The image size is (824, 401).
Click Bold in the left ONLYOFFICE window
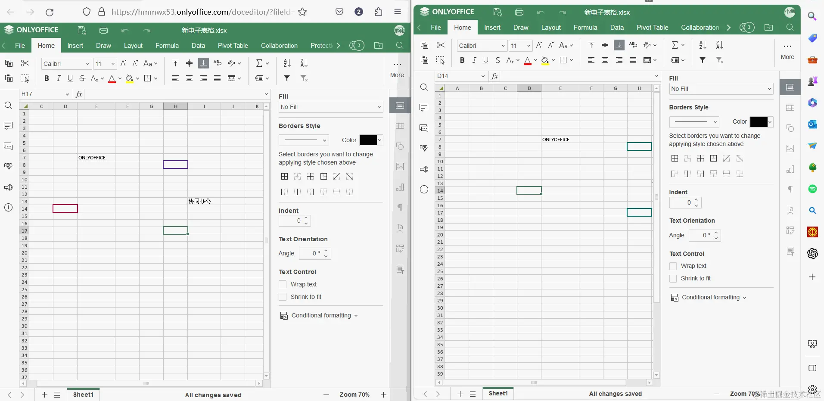click(47, 78)
